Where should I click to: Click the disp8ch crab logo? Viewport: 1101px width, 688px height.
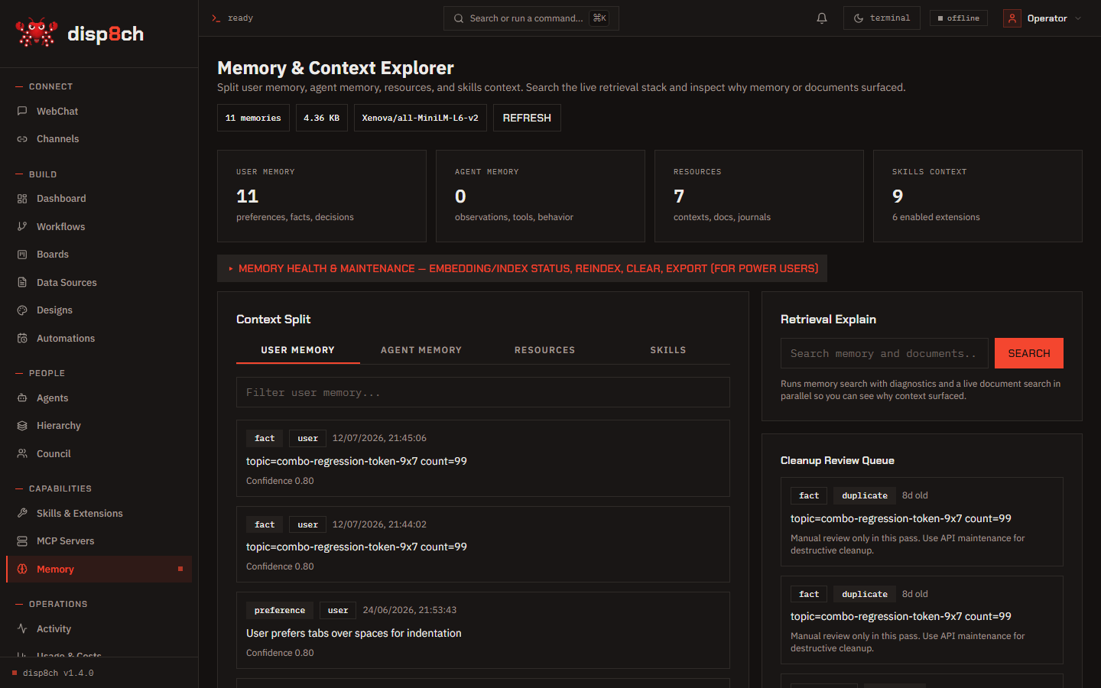pyautogui.click(x=36, y=33)
